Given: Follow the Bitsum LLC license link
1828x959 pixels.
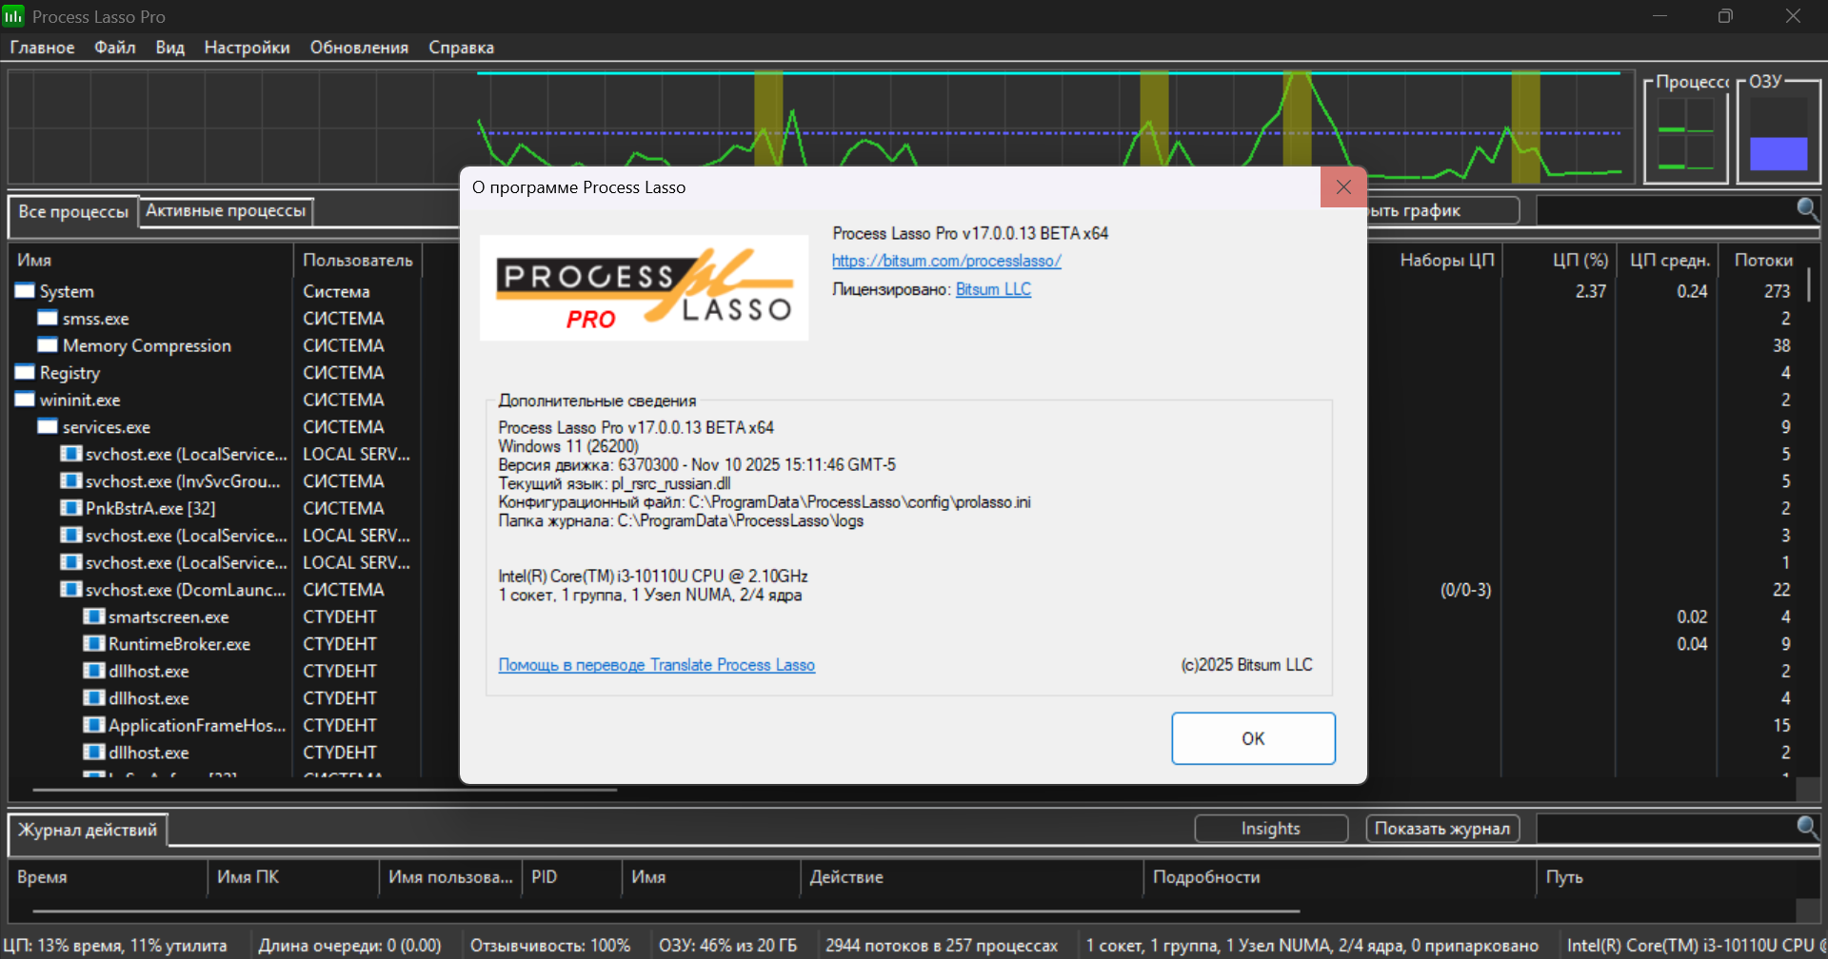Looking at the screenshot, I should point(993,289).
